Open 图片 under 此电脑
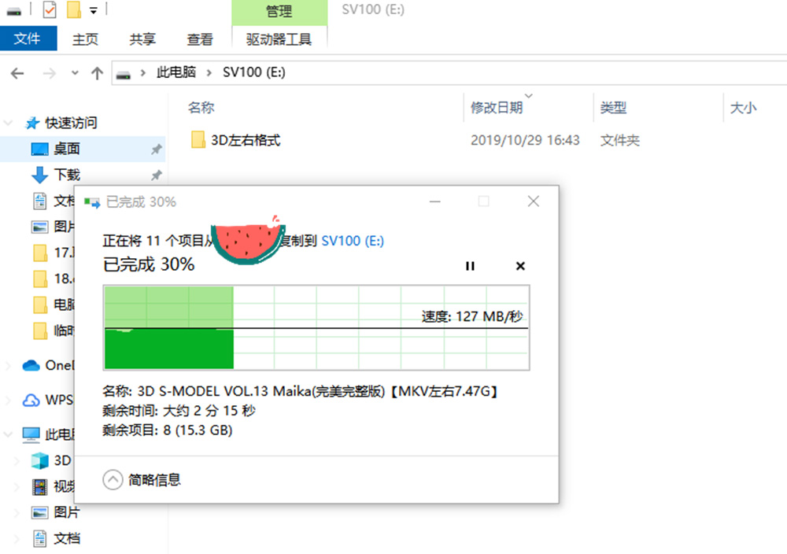Viewport: 787px width, 554px height. point(55,512)
